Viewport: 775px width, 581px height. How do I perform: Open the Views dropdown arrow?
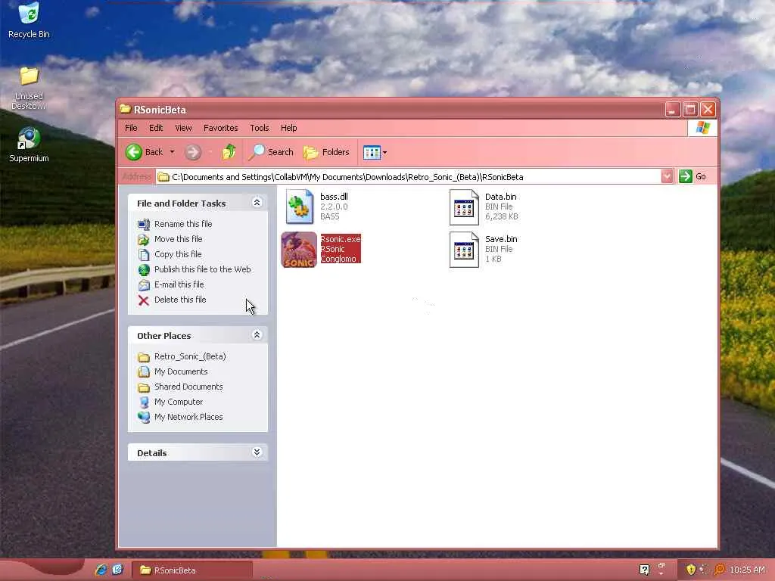pyautogui.click(x=384, y=153)
